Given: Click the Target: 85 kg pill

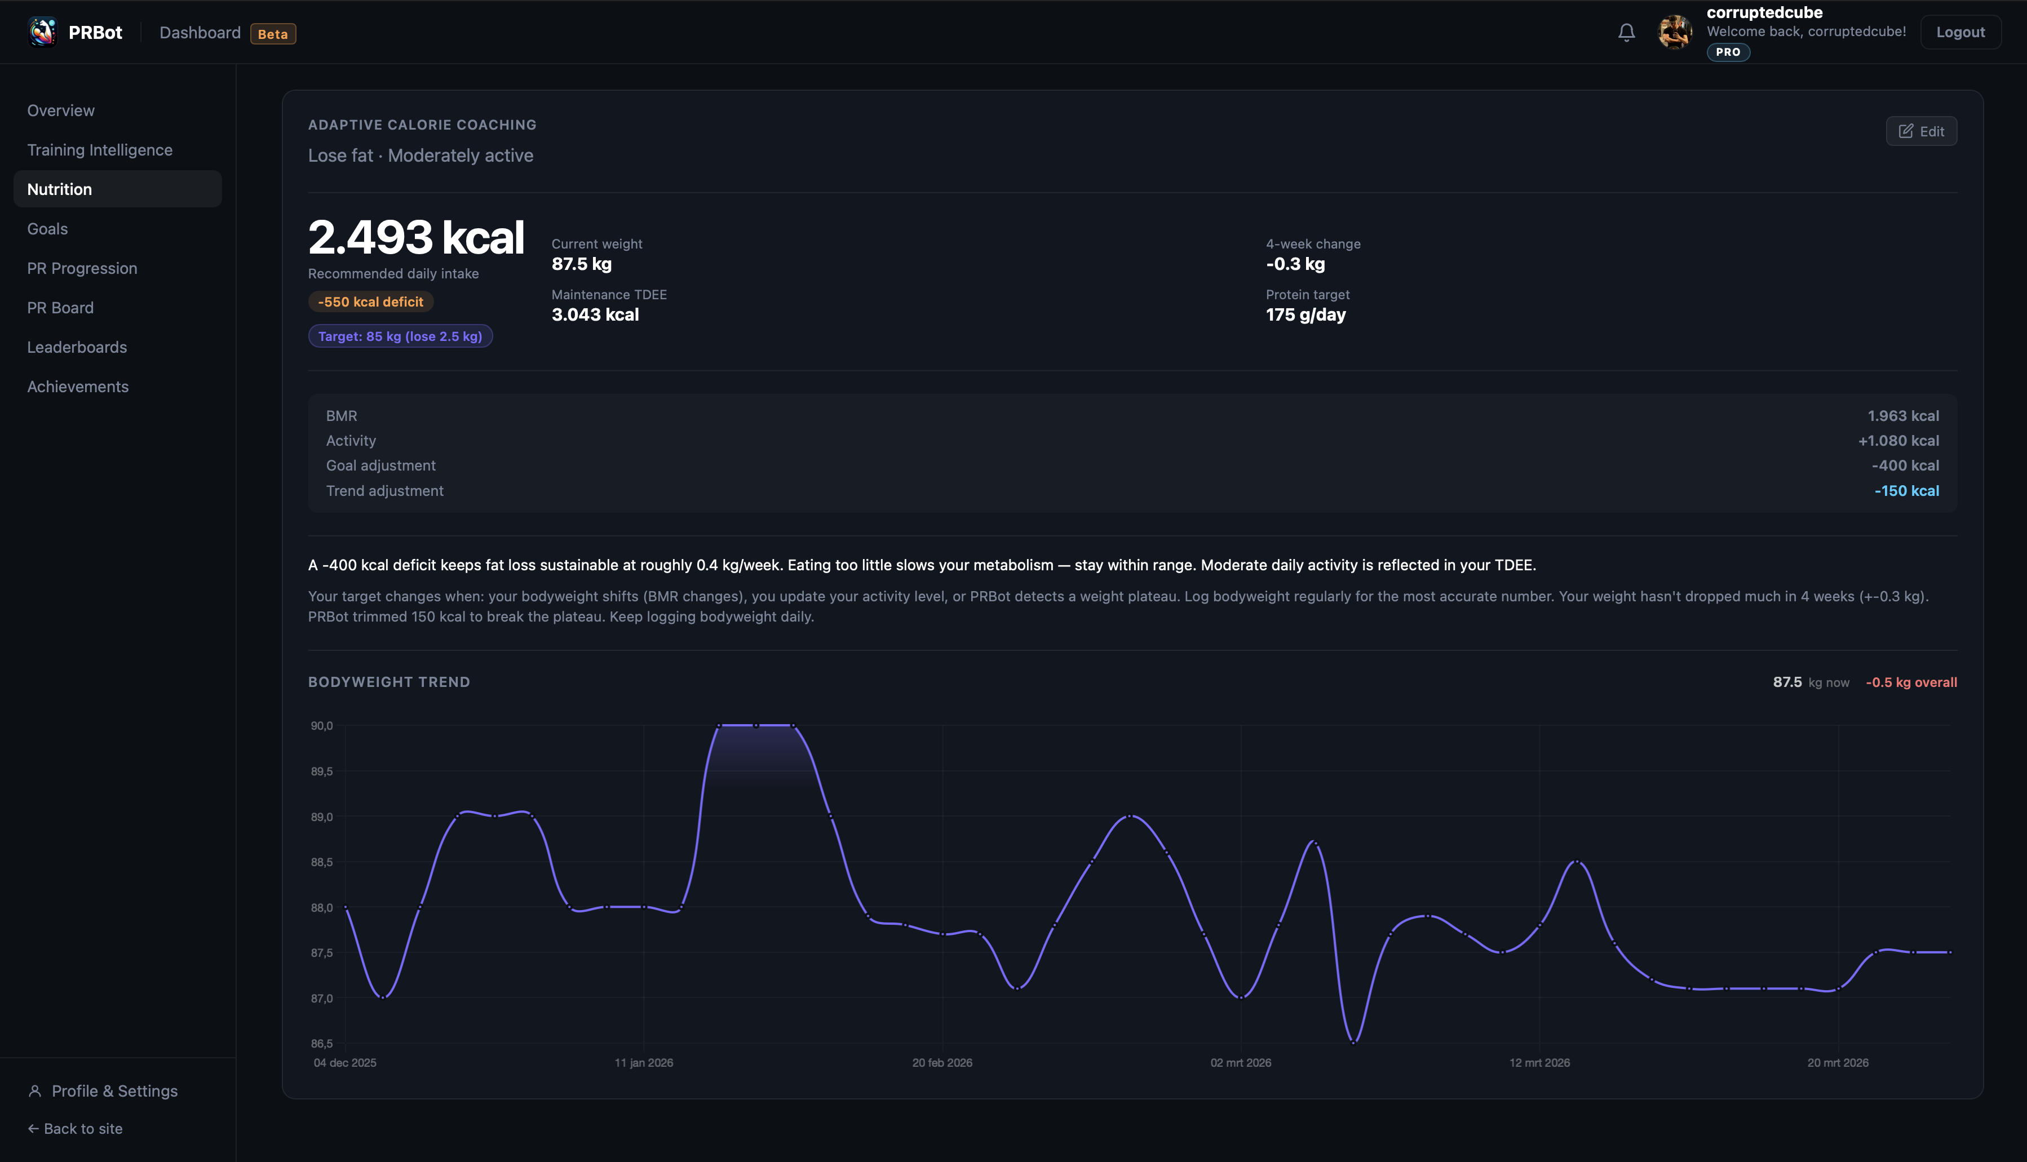Looking at the screenshot, I should (x=401, y=337).
